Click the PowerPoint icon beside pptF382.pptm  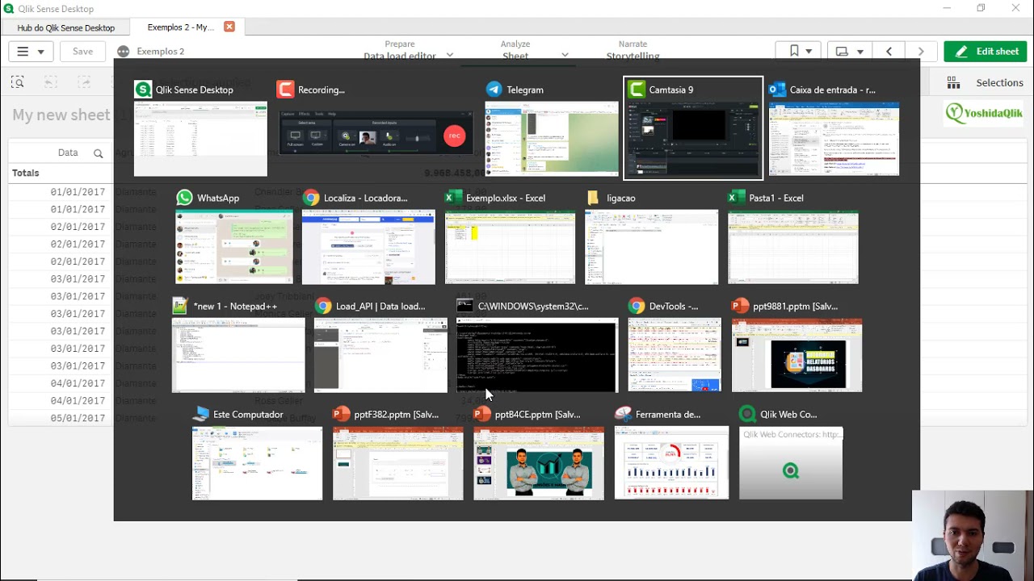342,414
